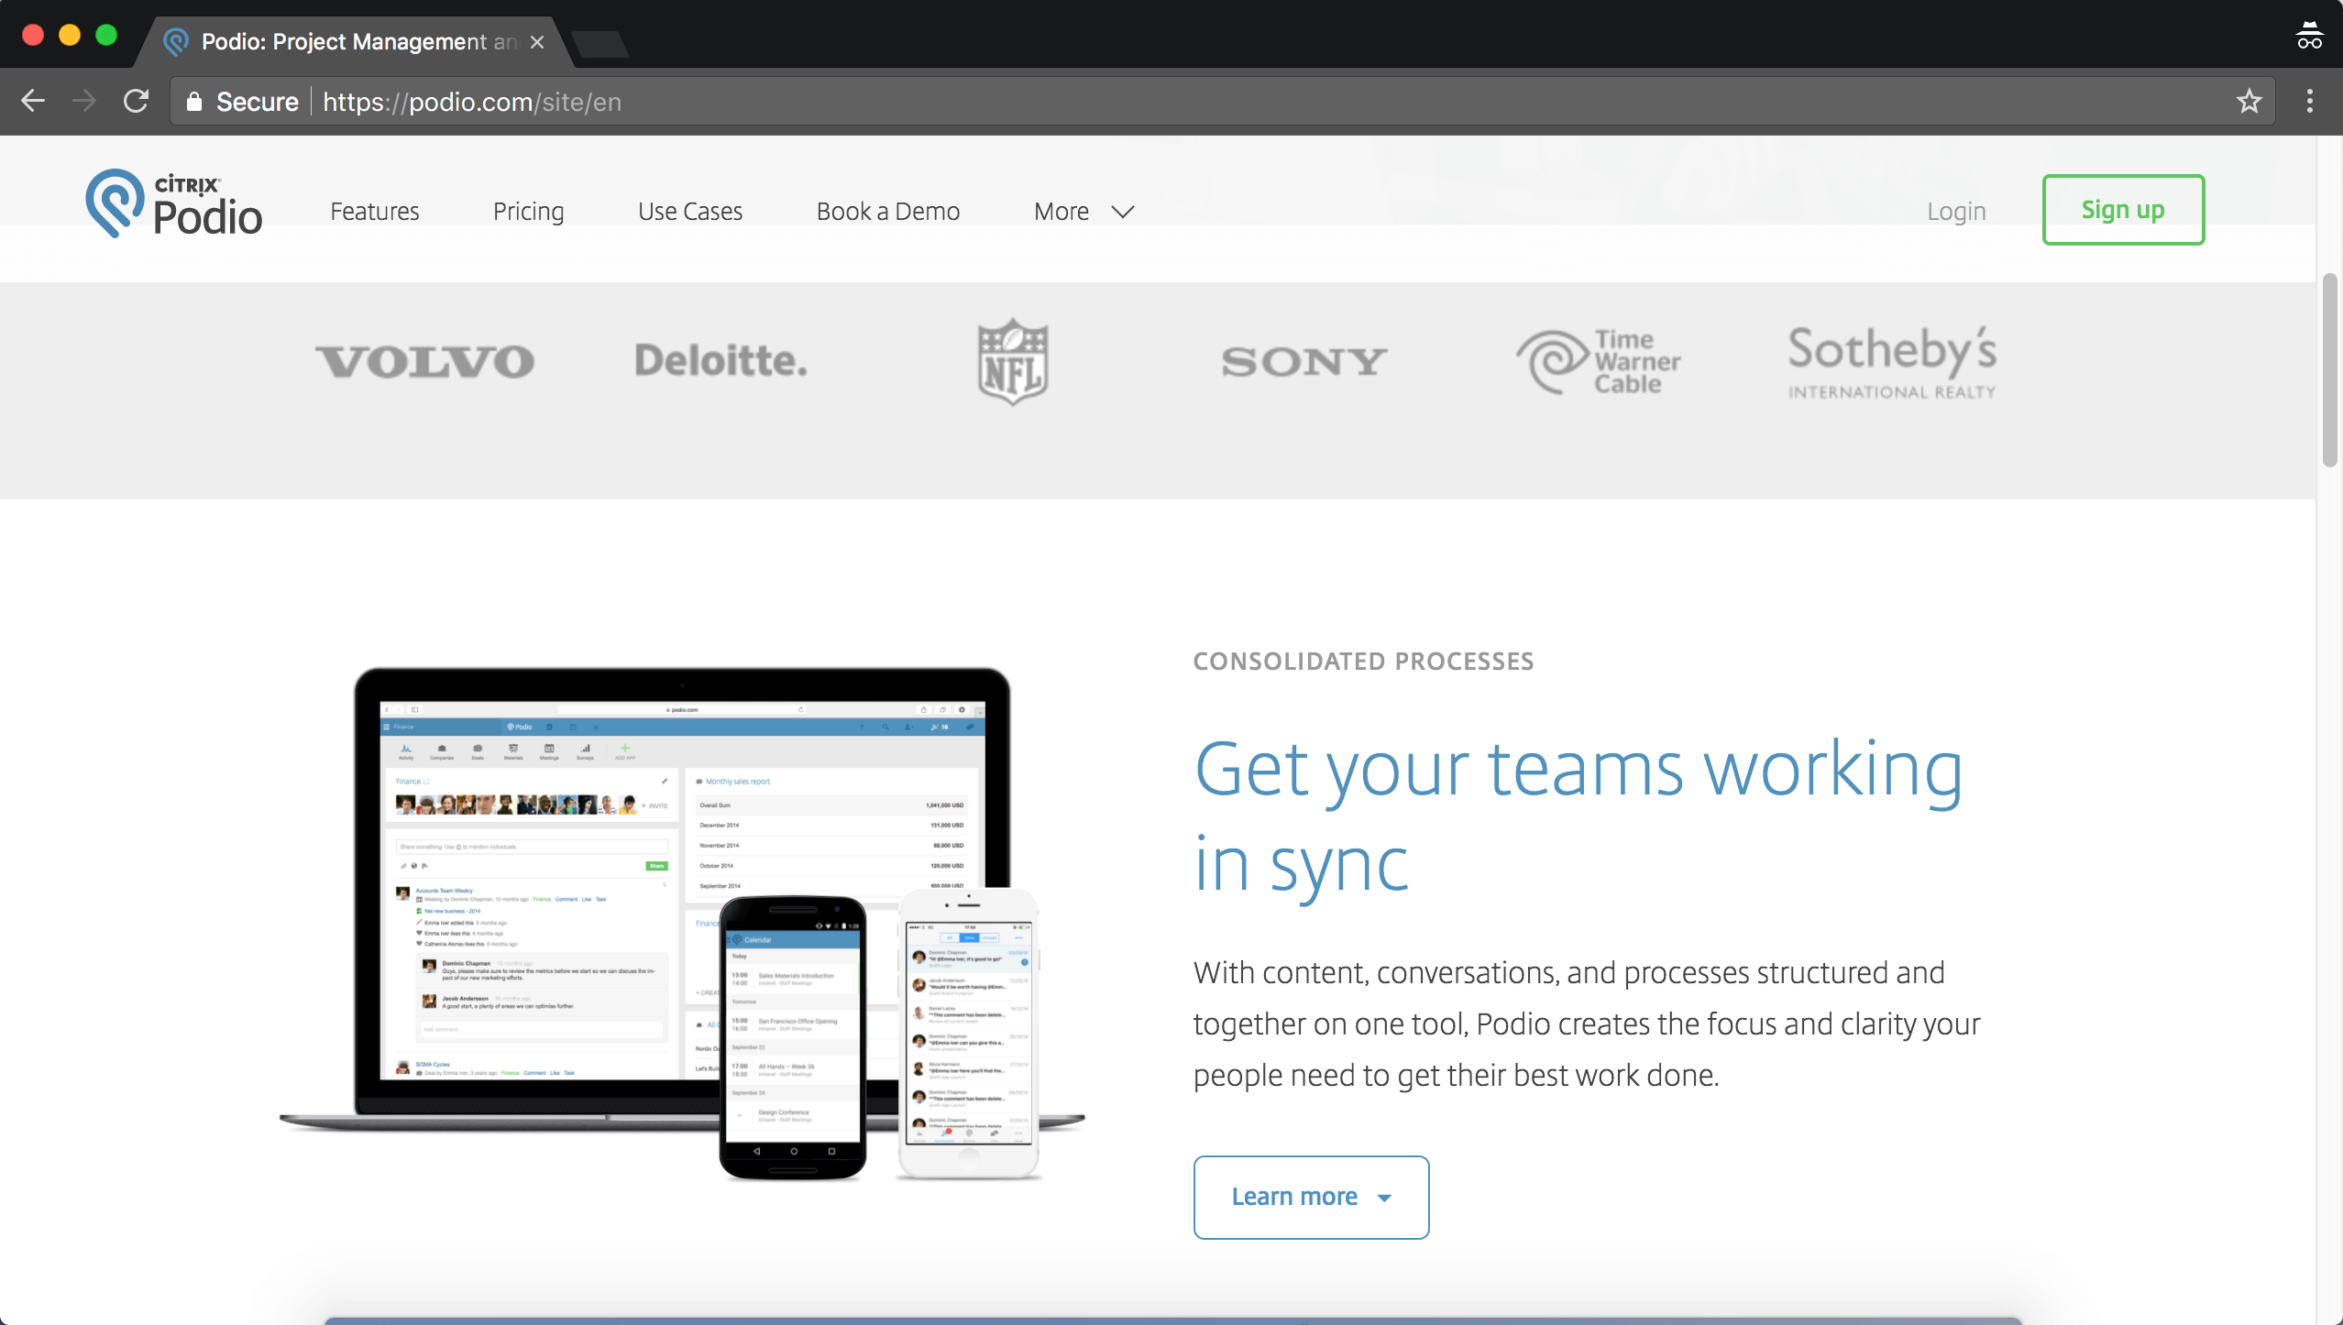Click Book a Demo link
This screenshot has width=2343, height=1325.
pos(887,212)
